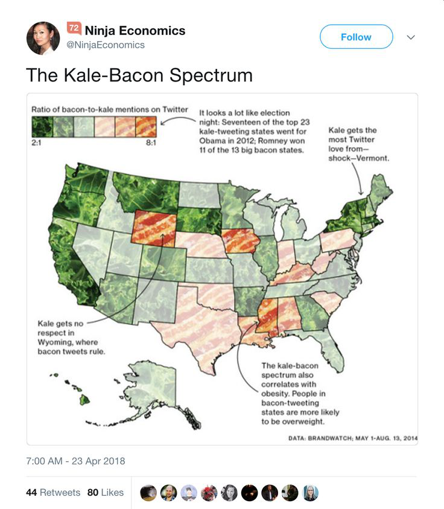This screenshot has height=509, width=444.
Task: View the 80 Likes list
Action: click(106, 493)
